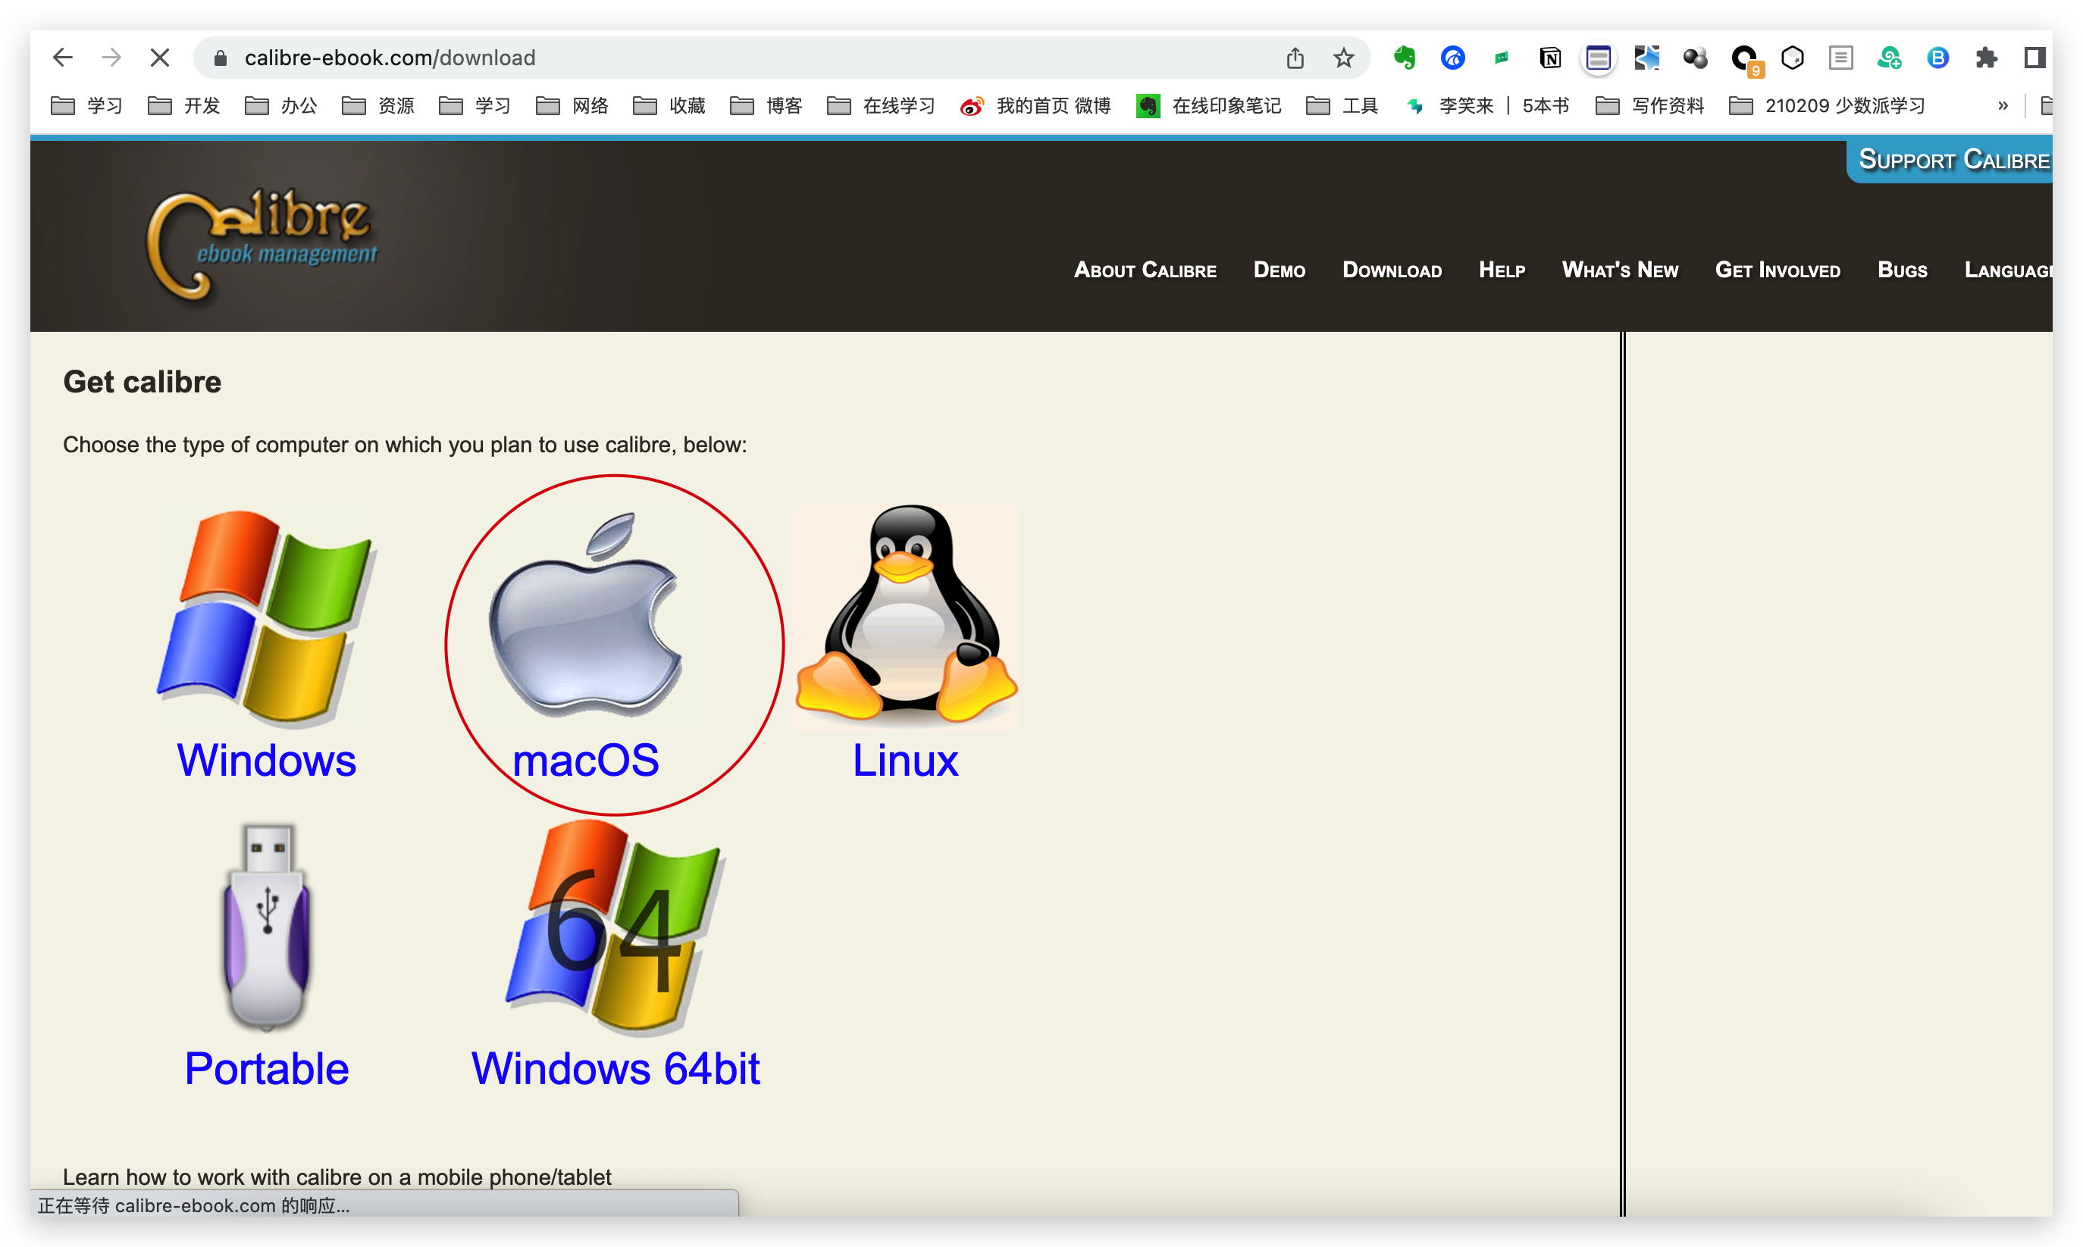This screenshot has height=1247, width=2083.
Task: Open the 资源 bookmark folder
Action: (x=378, y=105)
